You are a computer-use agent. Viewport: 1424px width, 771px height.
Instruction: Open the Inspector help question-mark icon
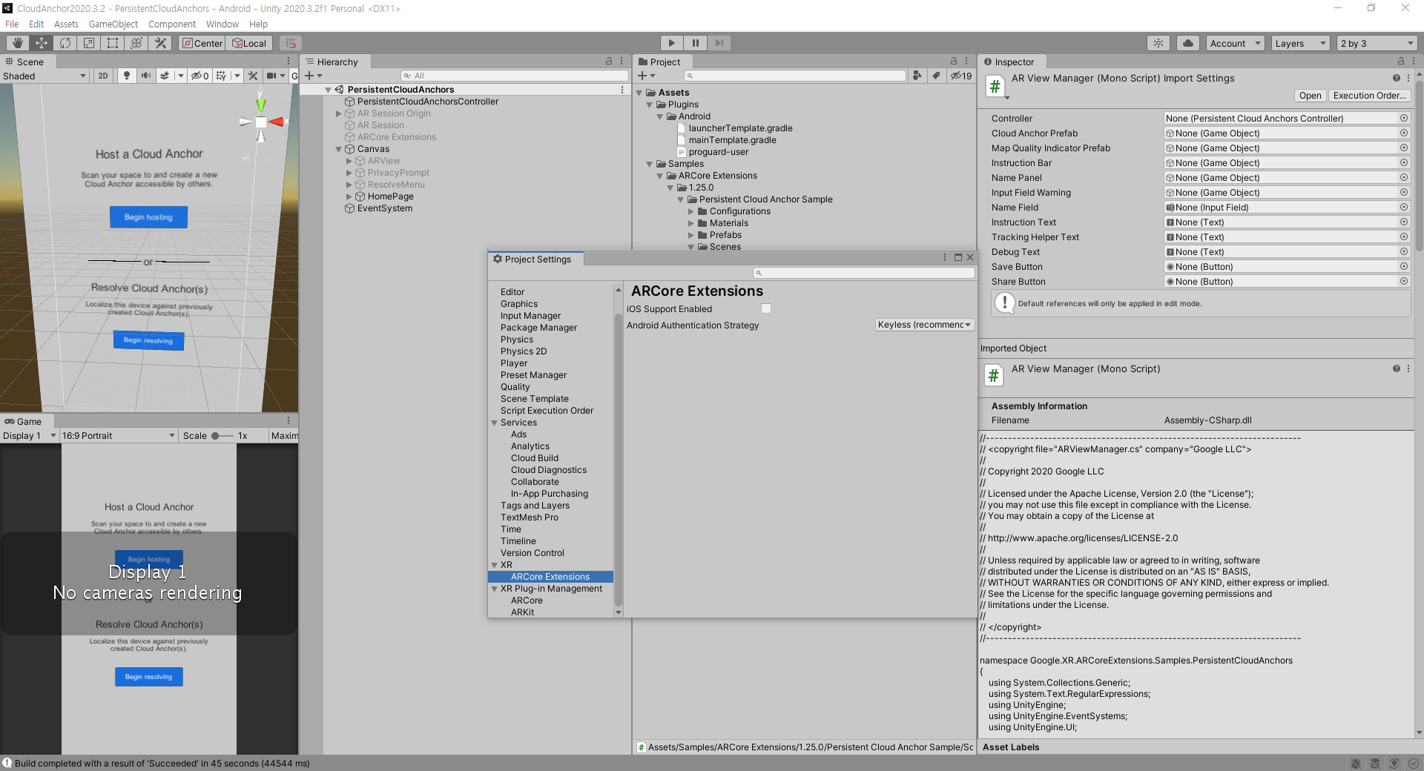1397,78
